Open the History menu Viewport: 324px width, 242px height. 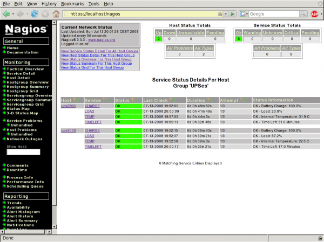[x=49, y=4]
